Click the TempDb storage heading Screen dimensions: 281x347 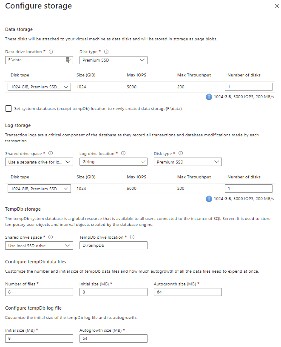[x=23, y=209]
